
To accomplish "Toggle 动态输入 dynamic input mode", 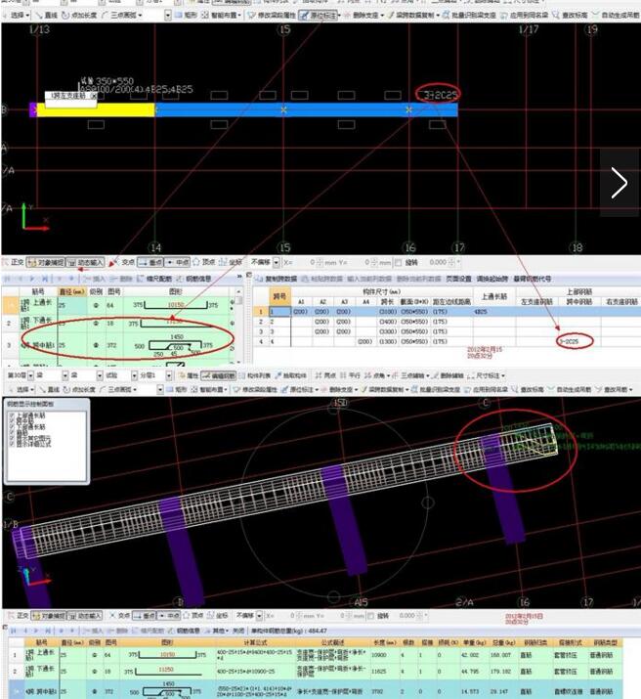I will [x=85, y=262].
